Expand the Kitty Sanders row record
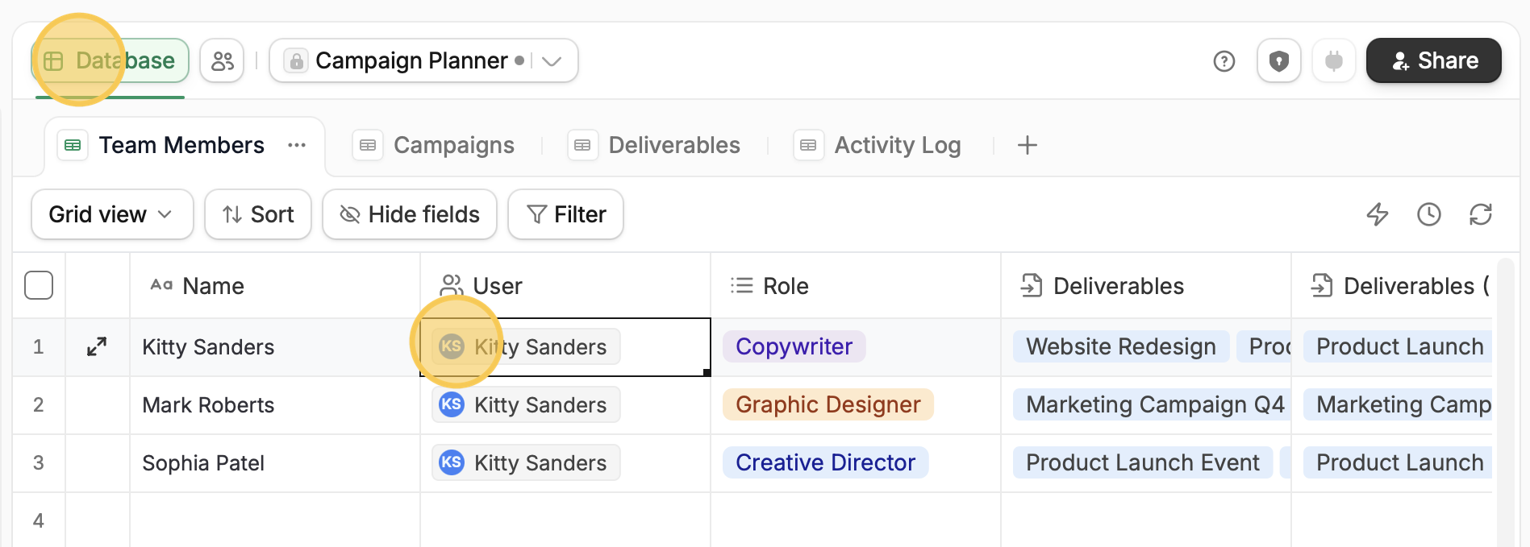Screen dimensions: 1530x547 pyautogui.click(x=97, y=346)
